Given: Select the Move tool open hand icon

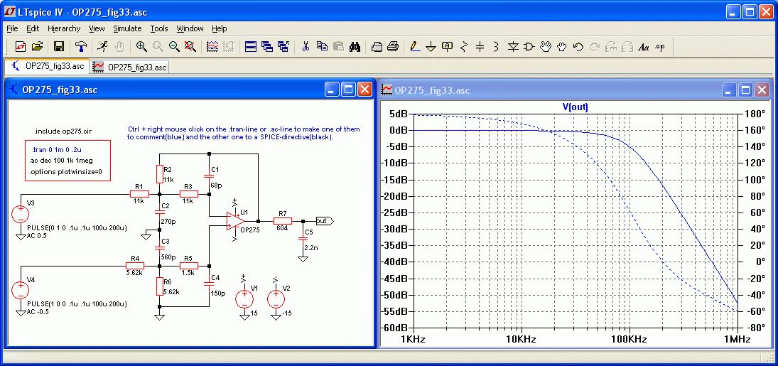Looking at the screenshot, I should point(545,47).
